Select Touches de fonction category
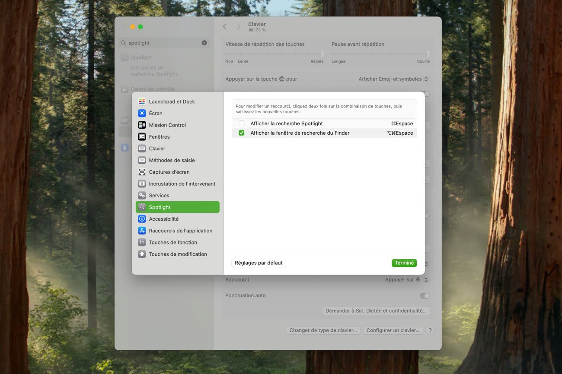 coord(178,242)
